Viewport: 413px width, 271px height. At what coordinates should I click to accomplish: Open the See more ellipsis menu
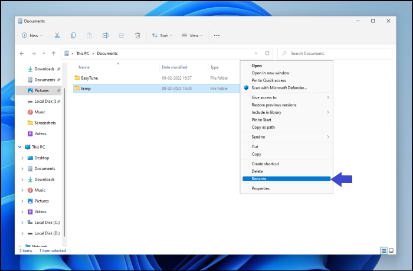[217, 35]
